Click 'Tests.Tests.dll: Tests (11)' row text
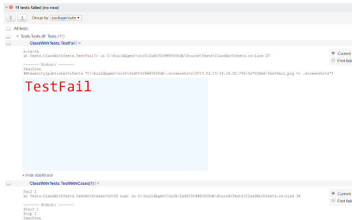Image resolution: width=352 pixels, height=220 pixels. click(x=43, y=36)
